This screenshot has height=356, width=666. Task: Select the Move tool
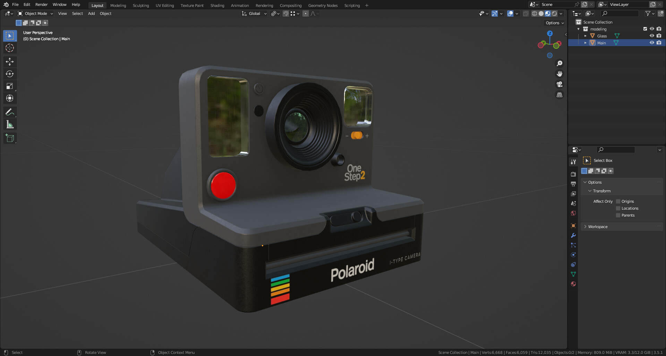coord(10,61)
